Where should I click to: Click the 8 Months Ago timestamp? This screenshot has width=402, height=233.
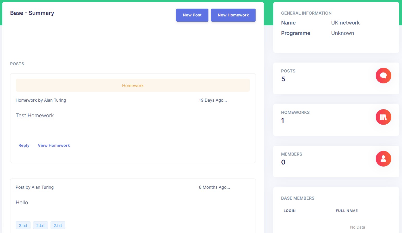(x=214, y=187)
